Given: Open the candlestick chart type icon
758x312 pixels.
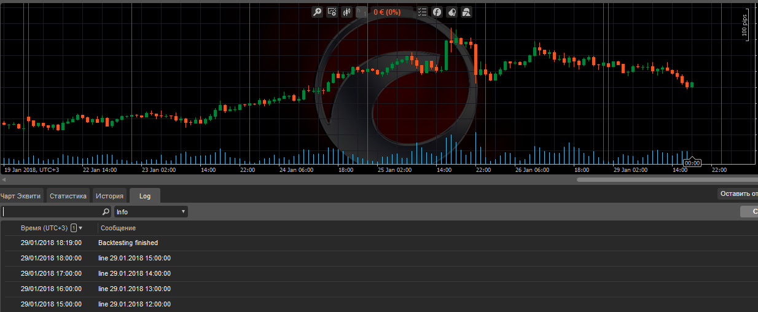Looking at the screenshot, I should click(347, 12).
